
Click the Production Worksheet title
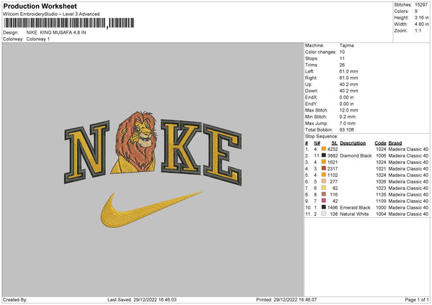40,6
